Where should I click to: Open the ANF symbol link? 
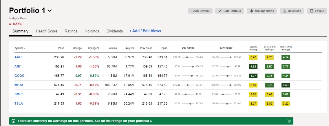18,66
